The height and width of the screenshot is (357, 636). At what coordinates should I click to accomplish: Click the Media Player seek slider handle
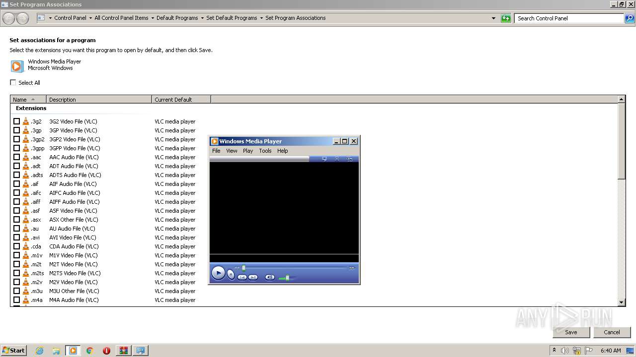coord(243,268)
